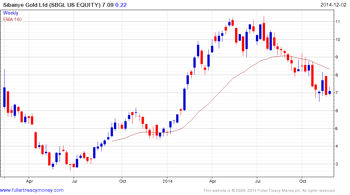This screenshot has height=195, width=350.
Task: Click the blue price change value 0.22
Action: click(x=121, y=5)
